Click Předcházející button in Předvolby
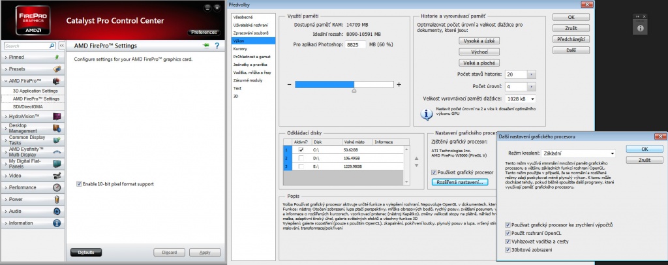Image resolution: width=668 pixels, height=265 pixels. click(x=571, y=39)
